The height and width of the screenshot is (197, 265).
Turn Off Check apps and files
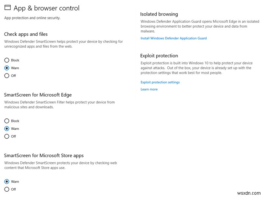(7, 76)
